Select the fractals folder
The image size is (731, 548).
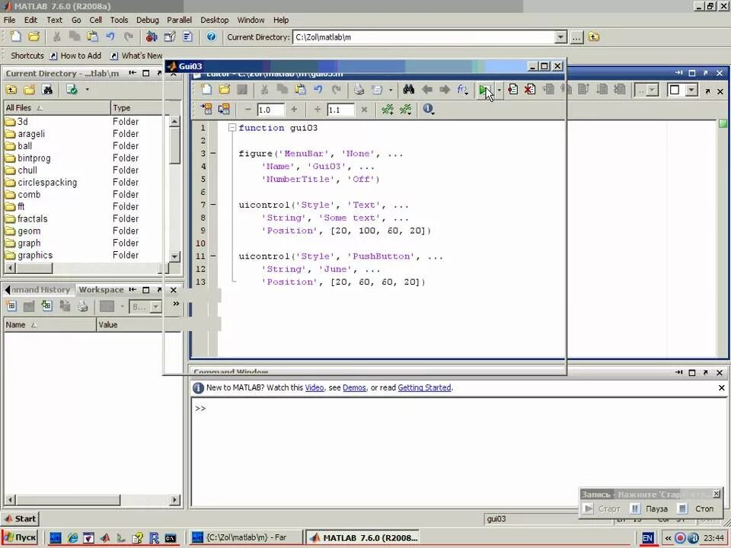pos(33,218)
